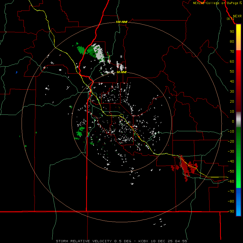Click the -90 scale label
The image size is (243, 243).
tap(231, 211)
